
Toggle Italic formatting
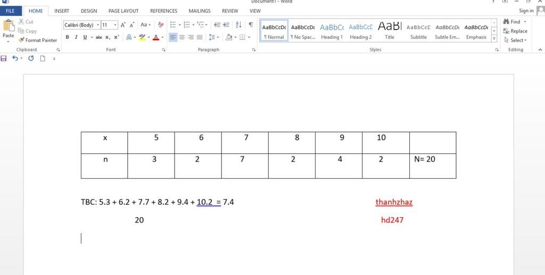click(x=76, y=37)
